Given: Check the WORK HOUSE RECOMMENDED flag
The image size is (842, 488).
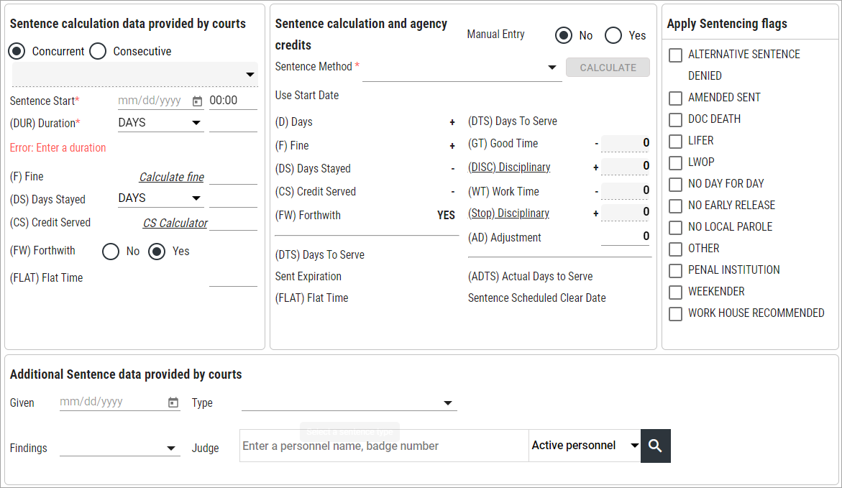Looking at the screenshot, I should [675, 313].
